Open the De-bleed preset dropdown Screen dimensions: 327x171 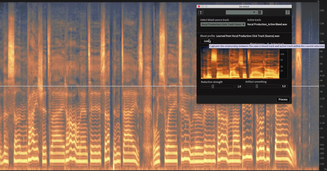(241, 12)
